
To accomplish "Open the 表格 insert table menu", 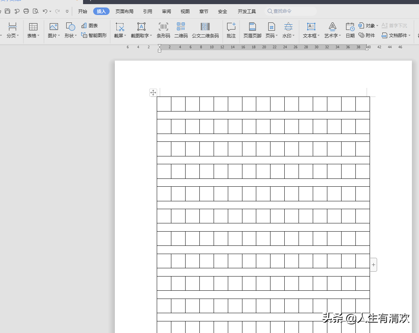I will pos(33,30).
